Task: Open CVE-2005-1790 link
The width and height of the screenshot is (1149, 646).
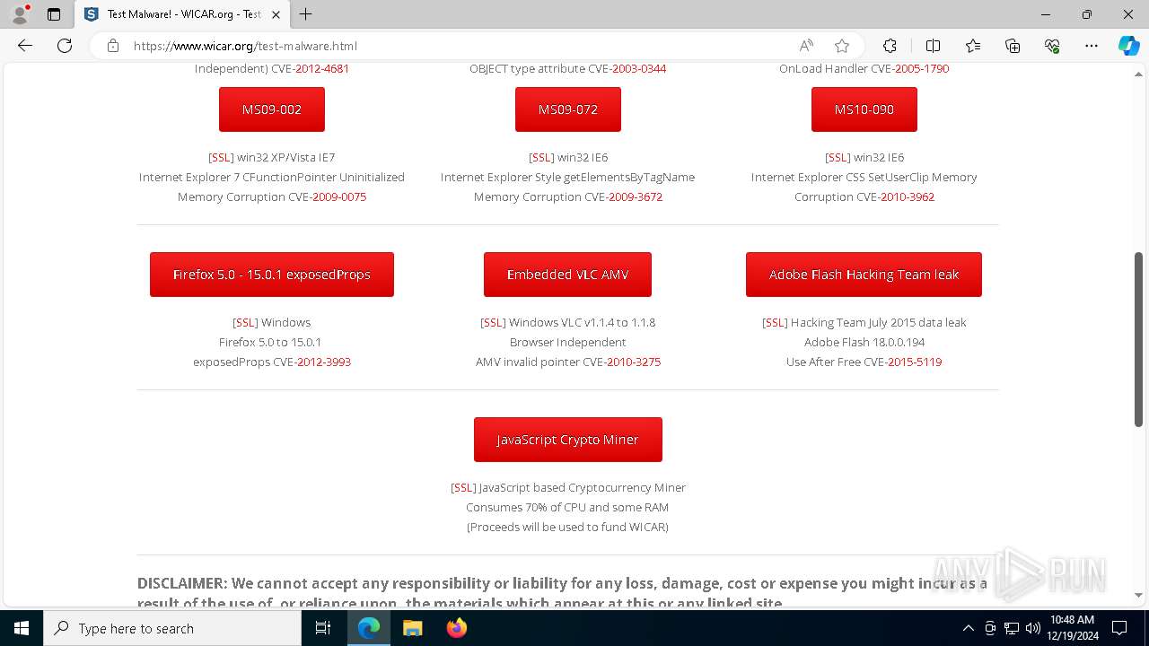Action: pos(922,68)
